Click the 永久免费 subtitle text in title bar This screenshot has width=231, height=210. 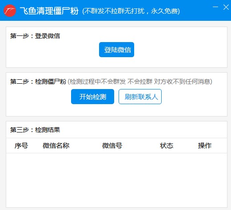(164, 11)
